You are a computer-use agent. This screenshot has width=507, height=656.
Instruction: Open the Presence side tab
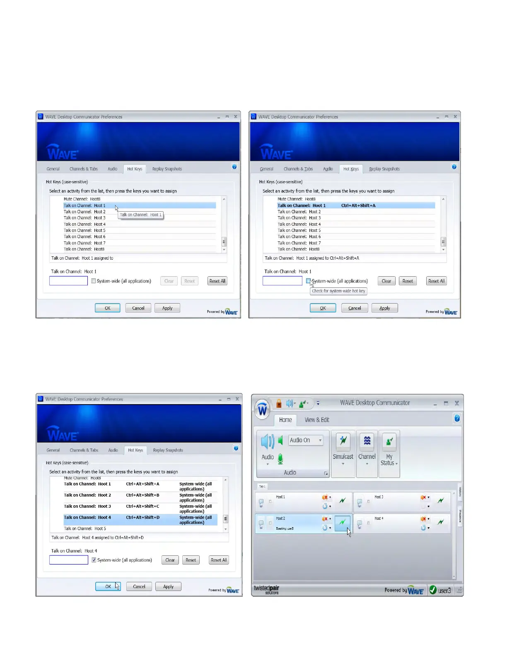point(460,516)
